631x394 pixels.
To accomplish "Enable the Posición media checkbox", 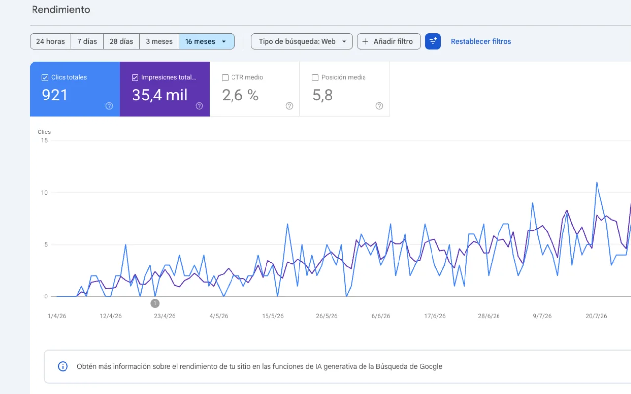I will [315, 77].
